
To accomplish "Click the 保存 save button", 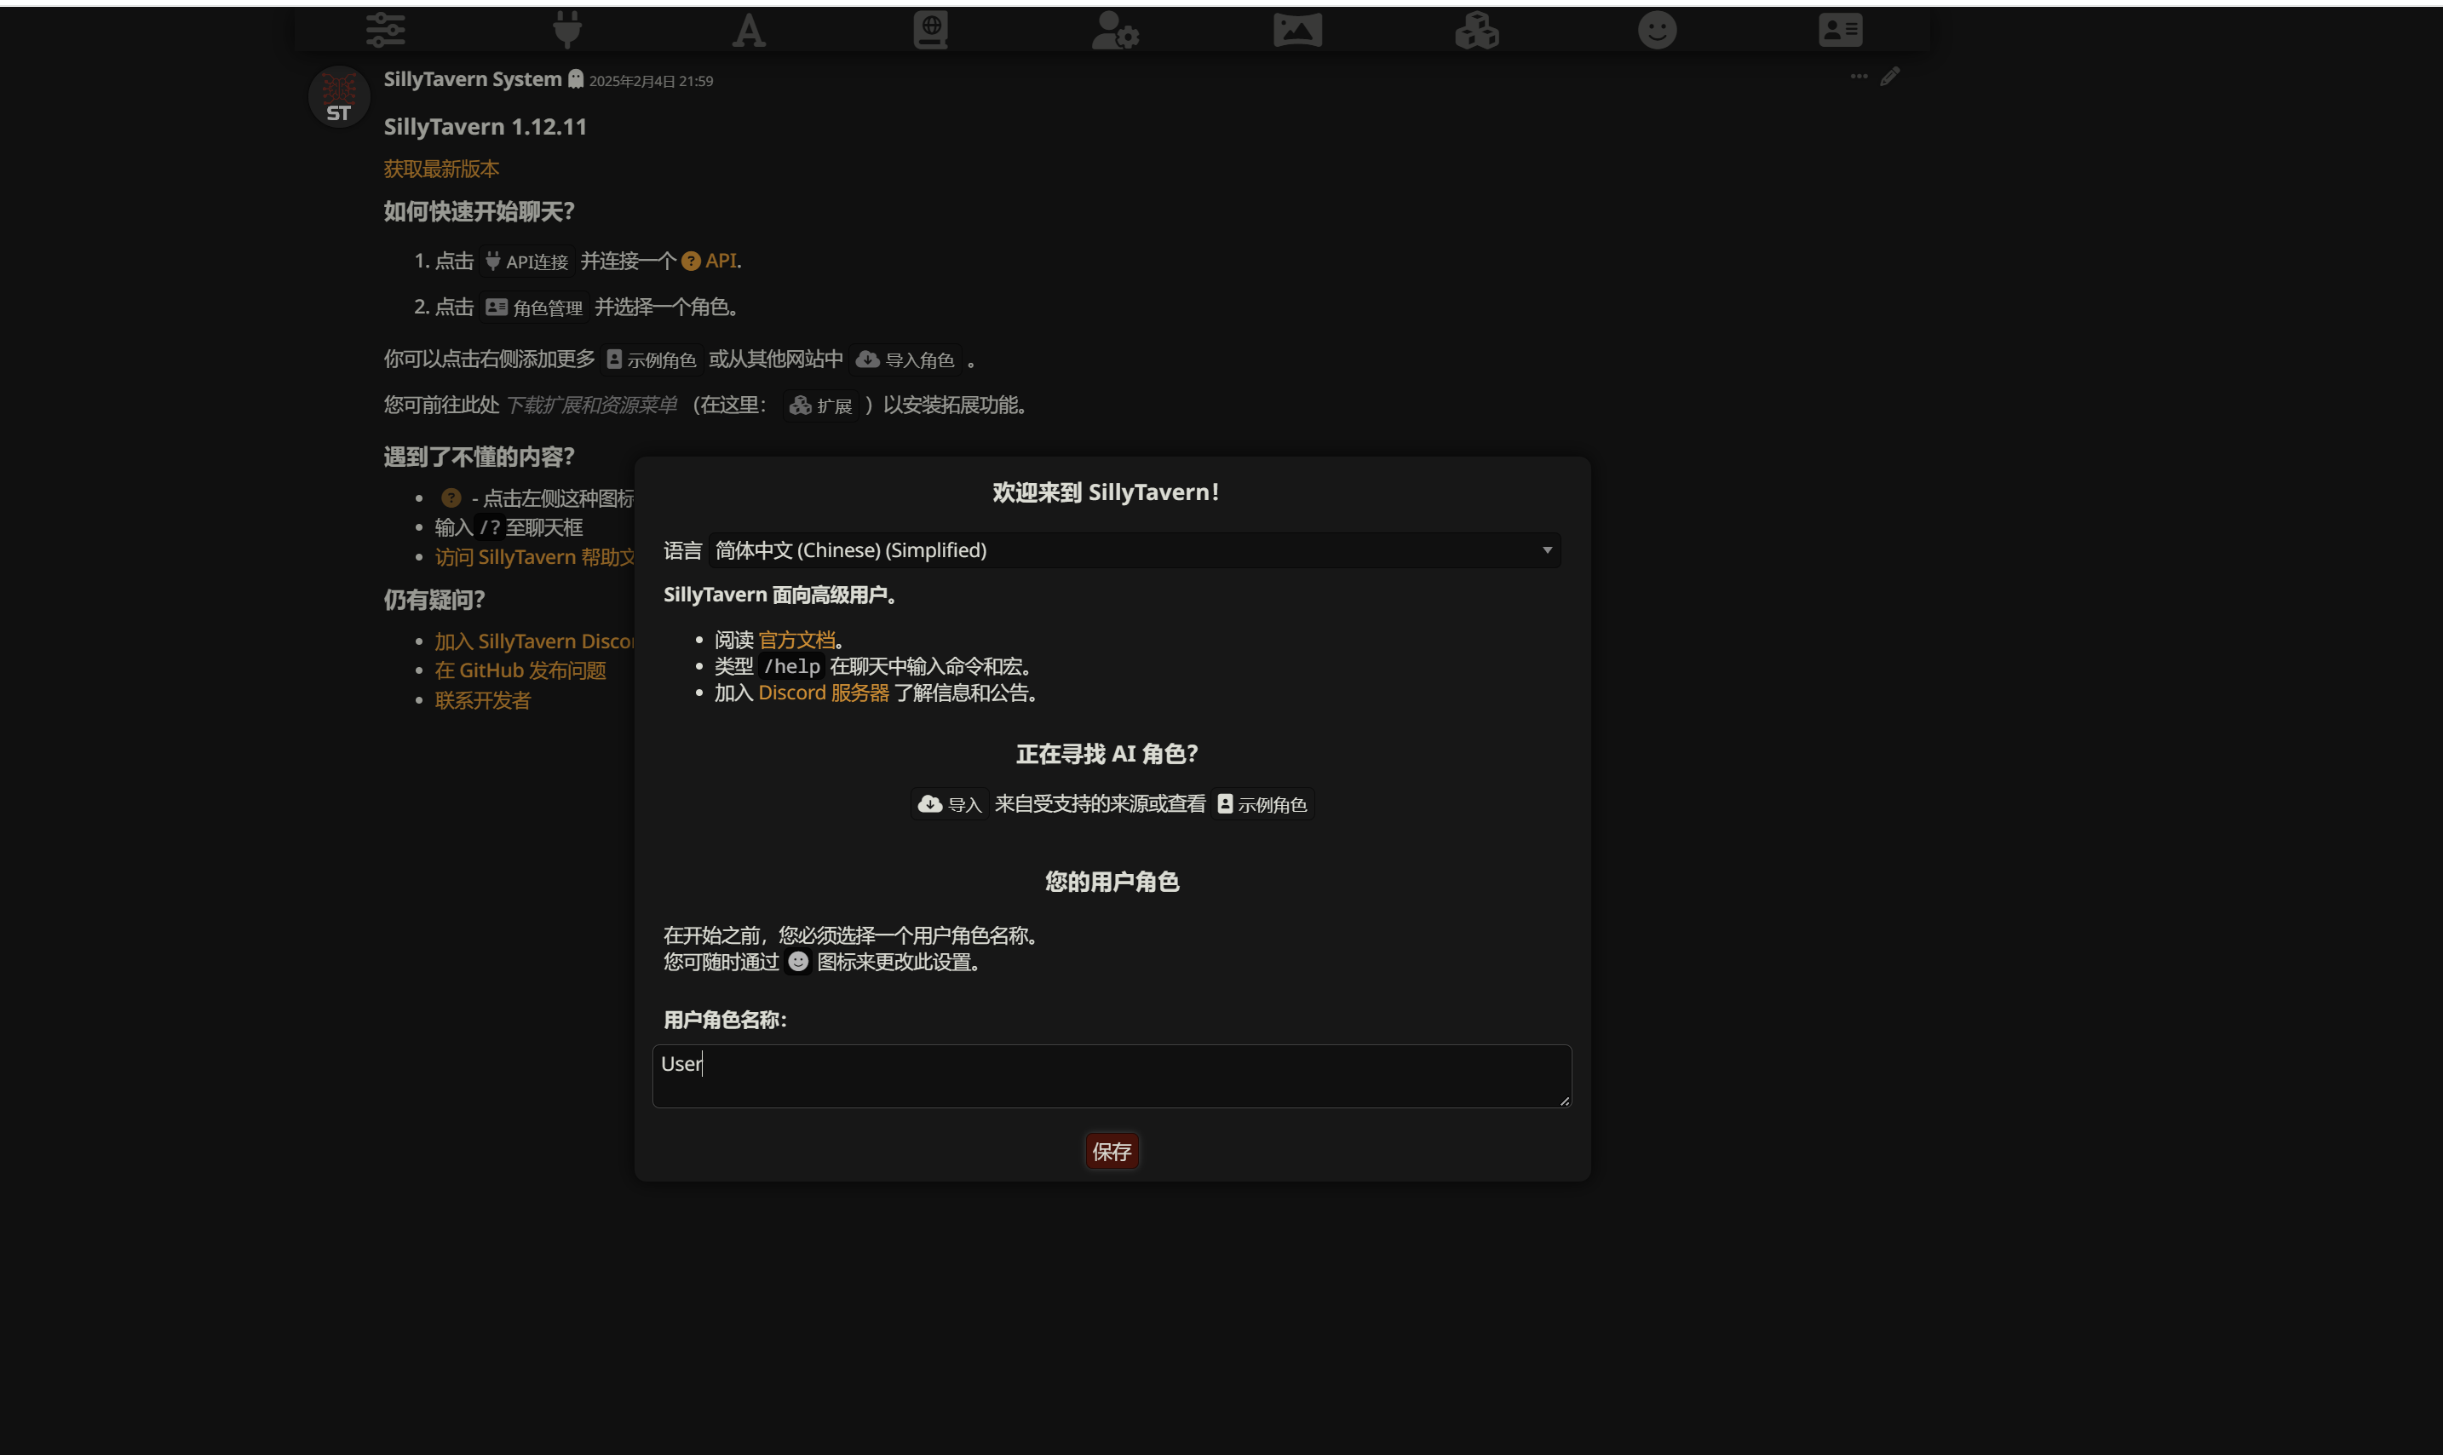I will 1112,1151.
